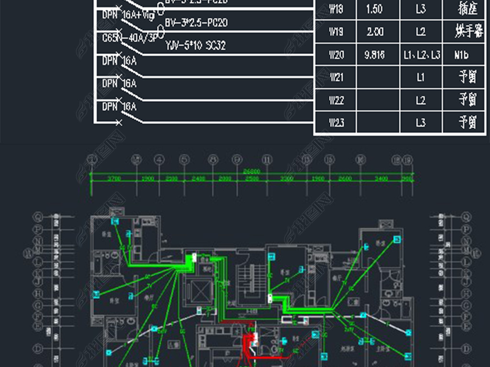Select the W18 circuit number cell
This screenshot has width=490, height=367.
tap(336, 10)
